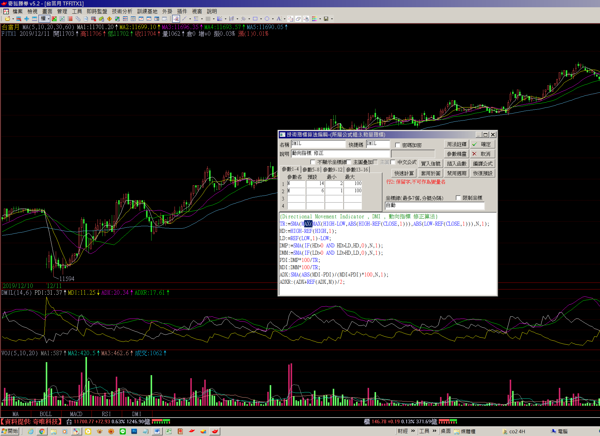Open Microsoft Word from taskbar
Screen dimensions: 600x436
pos(157,431)
